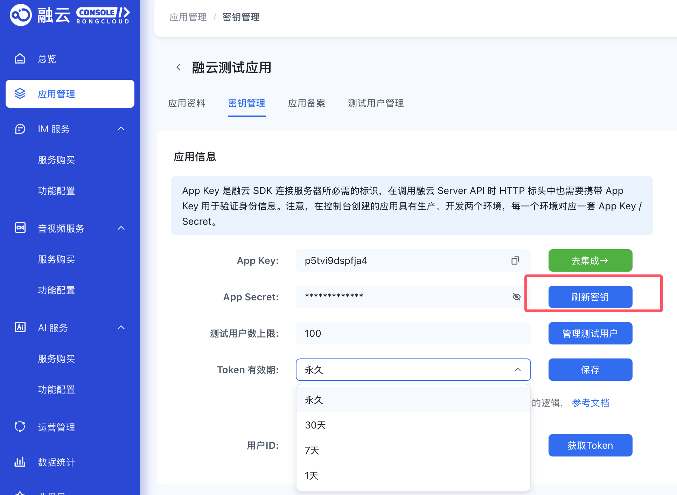Click the IM 服务 chat icon
677x495 pixels.
click(20, 129)
